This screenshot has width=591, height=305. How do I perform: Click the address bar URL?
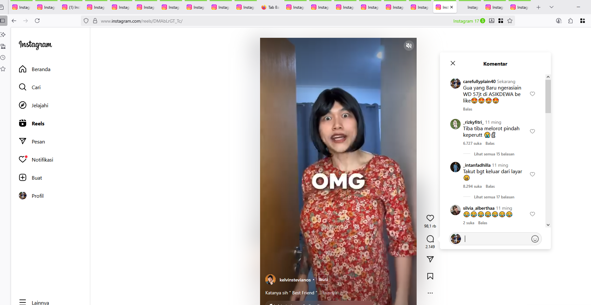(141, 21)
